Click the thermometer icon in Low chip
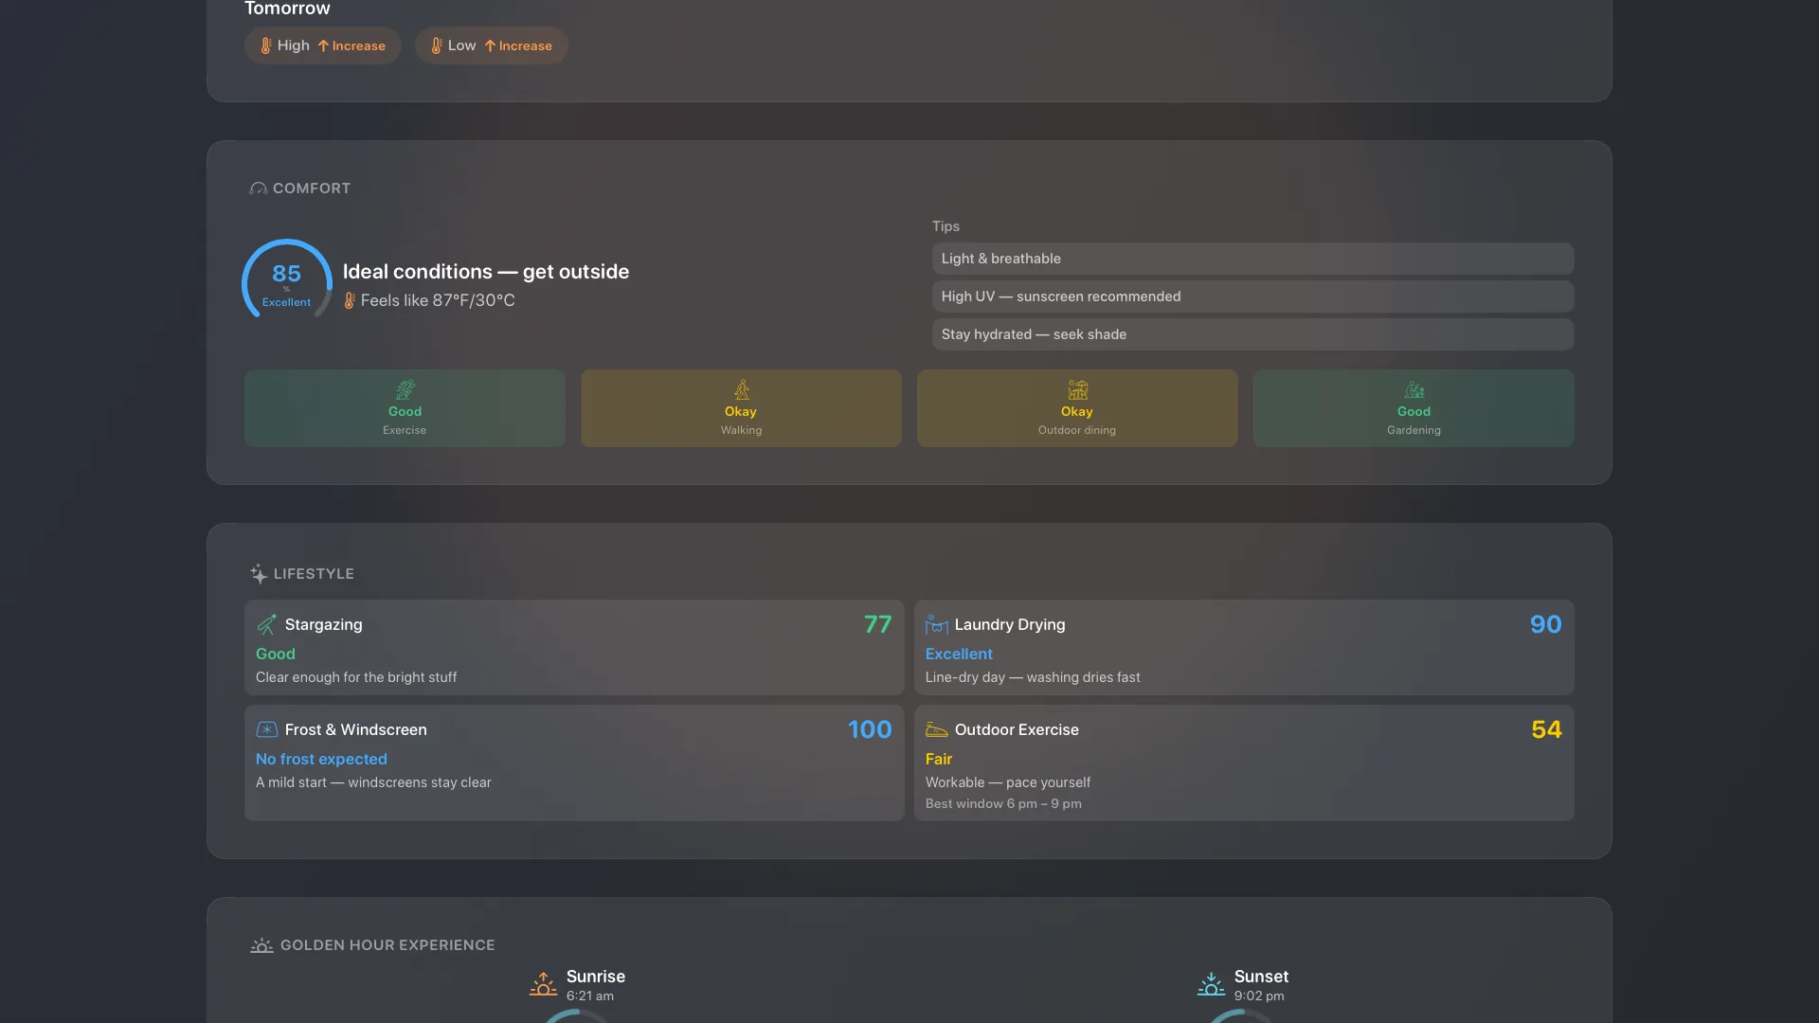Screen dimensions: 1819x1023 [x=437, y=45]
